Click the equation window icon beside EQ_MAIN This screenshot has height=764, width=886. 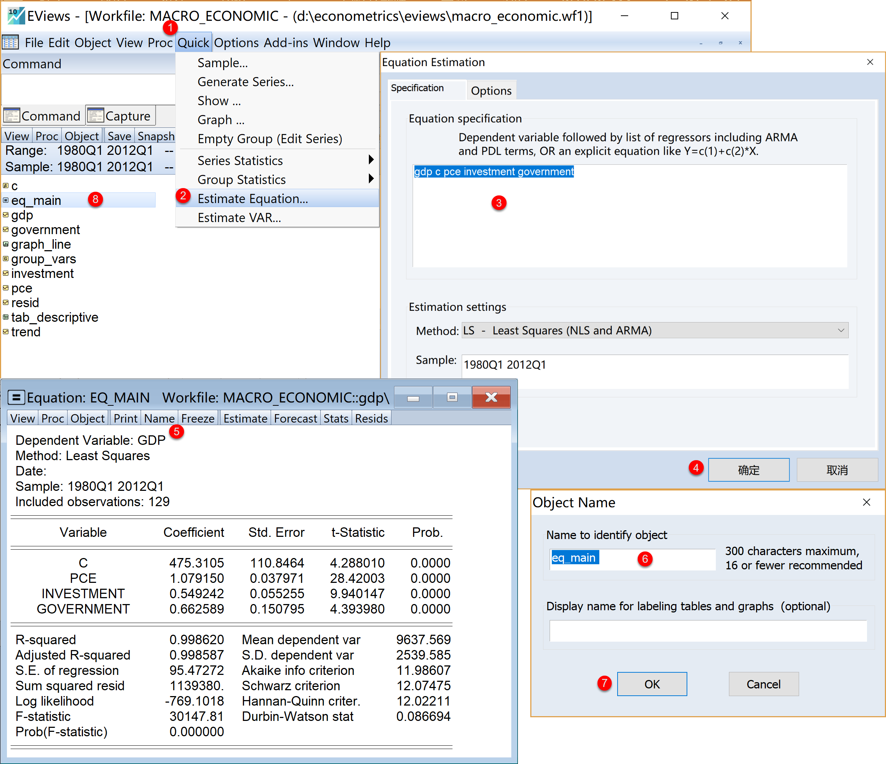pyautogui.click(x=16, y=398)
